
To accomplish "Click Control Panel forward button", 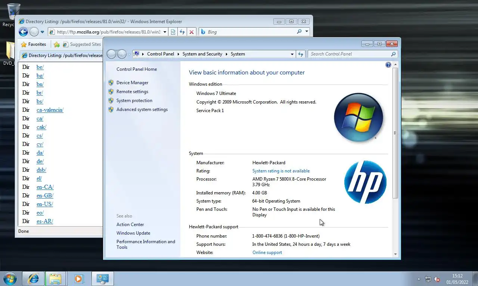I will coord(122,54).
